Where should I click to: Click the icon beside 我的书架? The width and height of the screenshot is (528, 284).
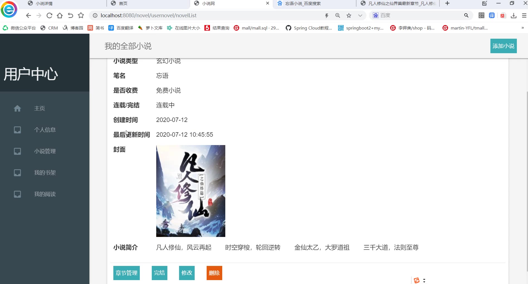point(17,173)
